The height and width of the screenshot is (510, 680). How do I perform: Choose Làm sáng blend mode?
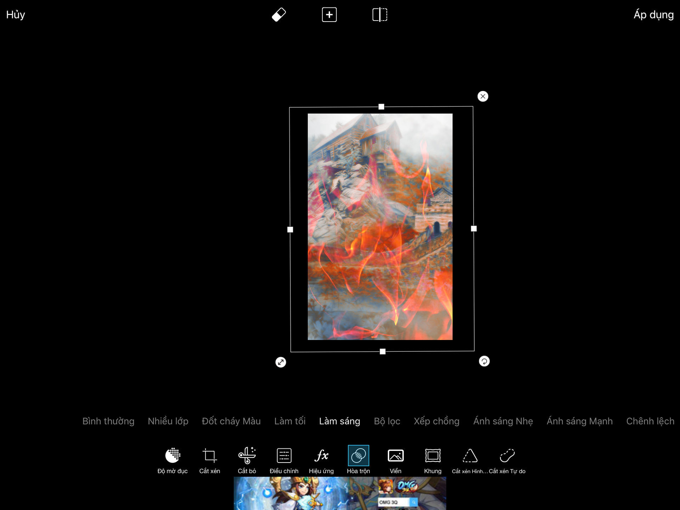click(340, 421)
